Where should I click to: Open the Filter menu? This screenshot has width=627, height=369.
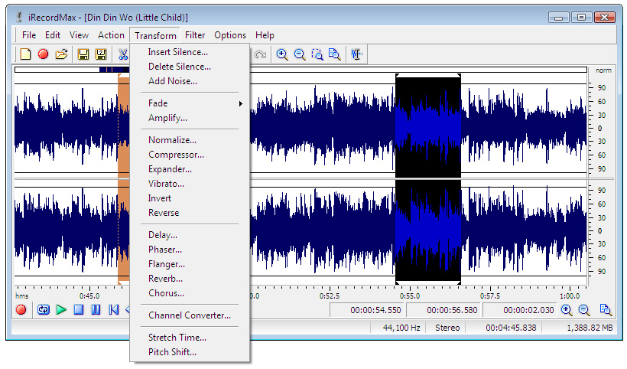pos(195,35)
